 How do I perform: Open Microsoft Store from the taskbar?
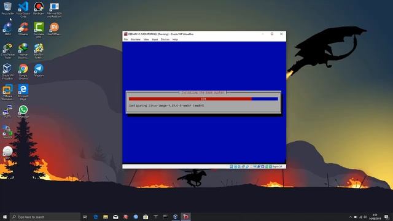146,217
